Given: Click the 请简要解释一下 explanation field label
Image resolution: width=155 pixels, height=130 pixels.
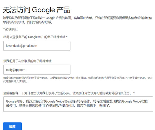Looking at the screenshot, I should tap(69, 93).
